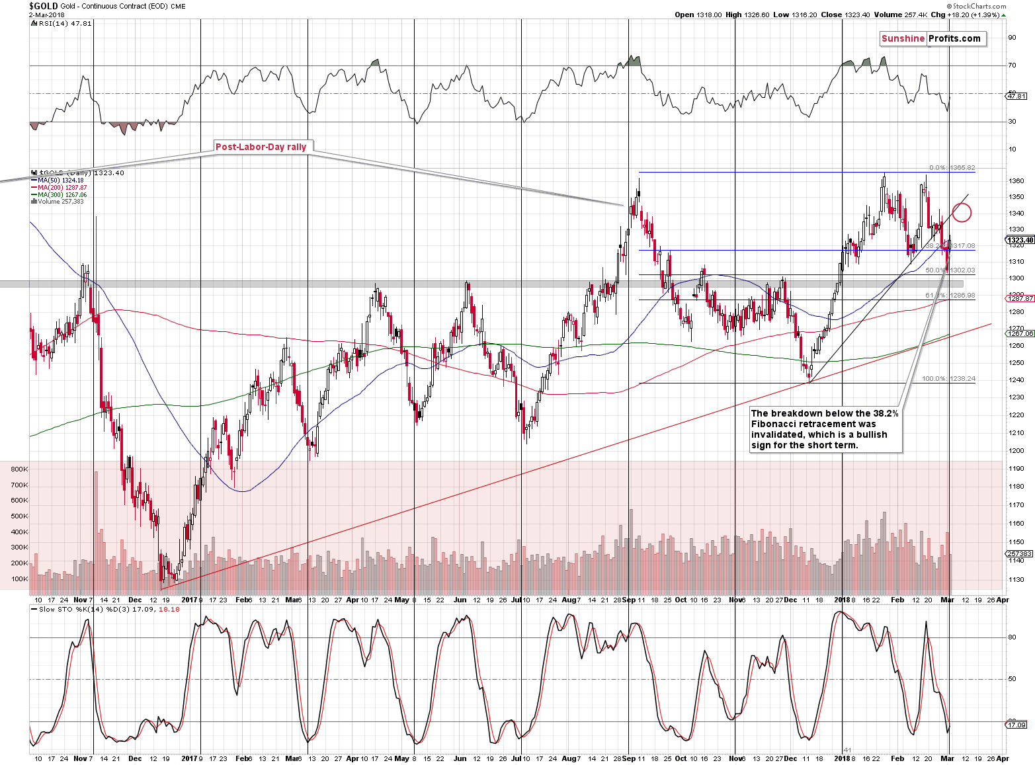Viewport: 1035px width, 765px height.
Task: Click the RSI area-chart icon beside RSI(14)
Action: (34, 23)
